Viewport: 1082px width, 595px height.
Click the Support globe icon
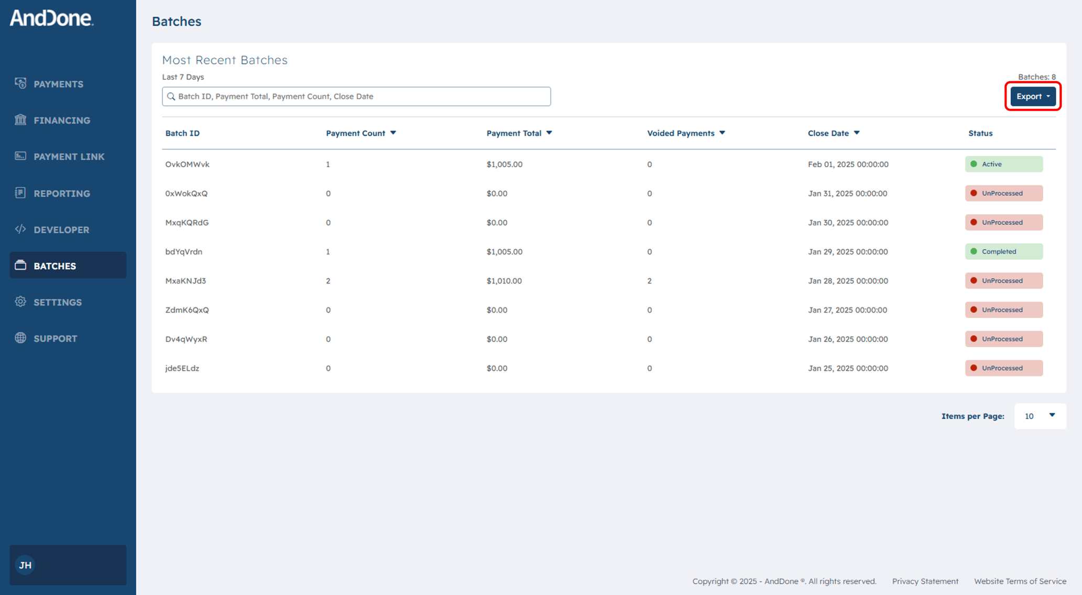coord(20,338)
